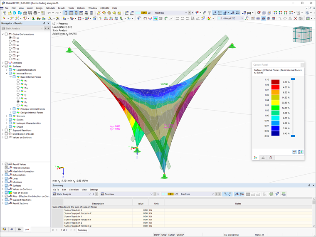Click the surface results rainbow icon
Viewport: 316px width, 237px height.
point(156,19)
